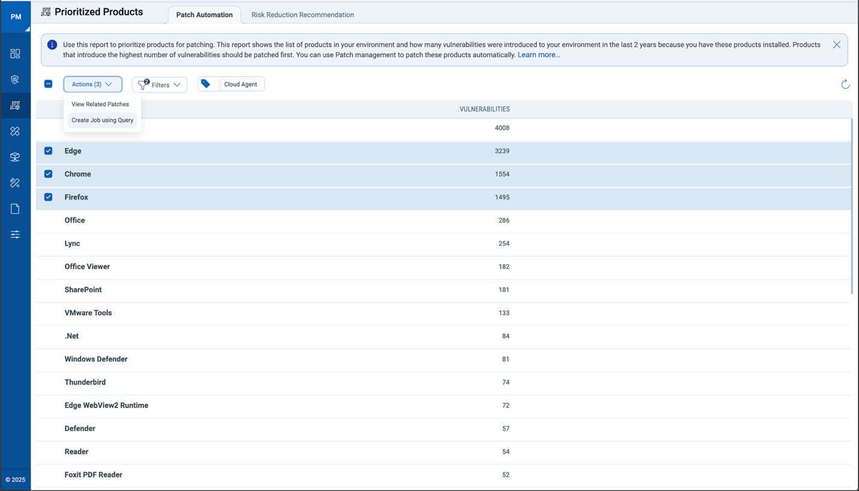The height and width of the screenshot is (491, 859).
Task: Select the VMware Tools row
Action: (x=444, y=313)
